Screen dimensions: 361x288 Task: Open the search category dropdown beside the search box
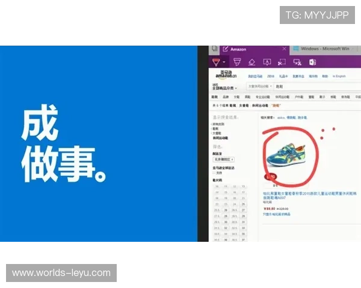260,86
